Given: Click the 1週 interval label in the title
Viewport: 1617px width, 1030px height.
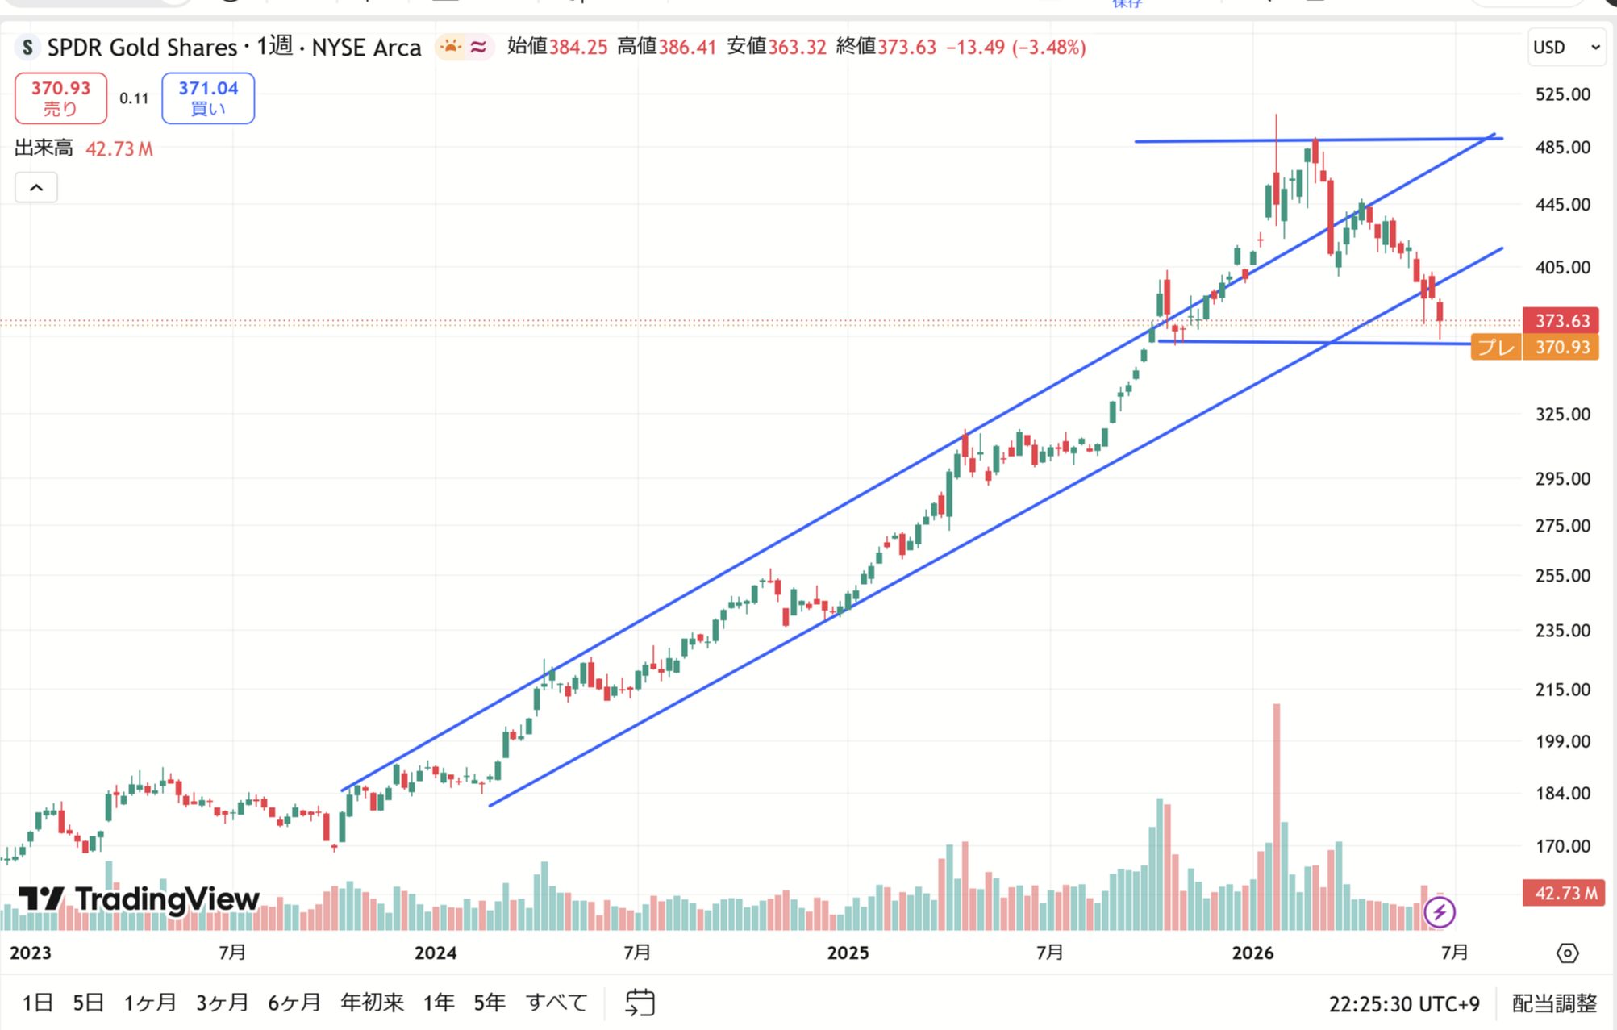Looking at the screenshot, I should click(274, 46).
